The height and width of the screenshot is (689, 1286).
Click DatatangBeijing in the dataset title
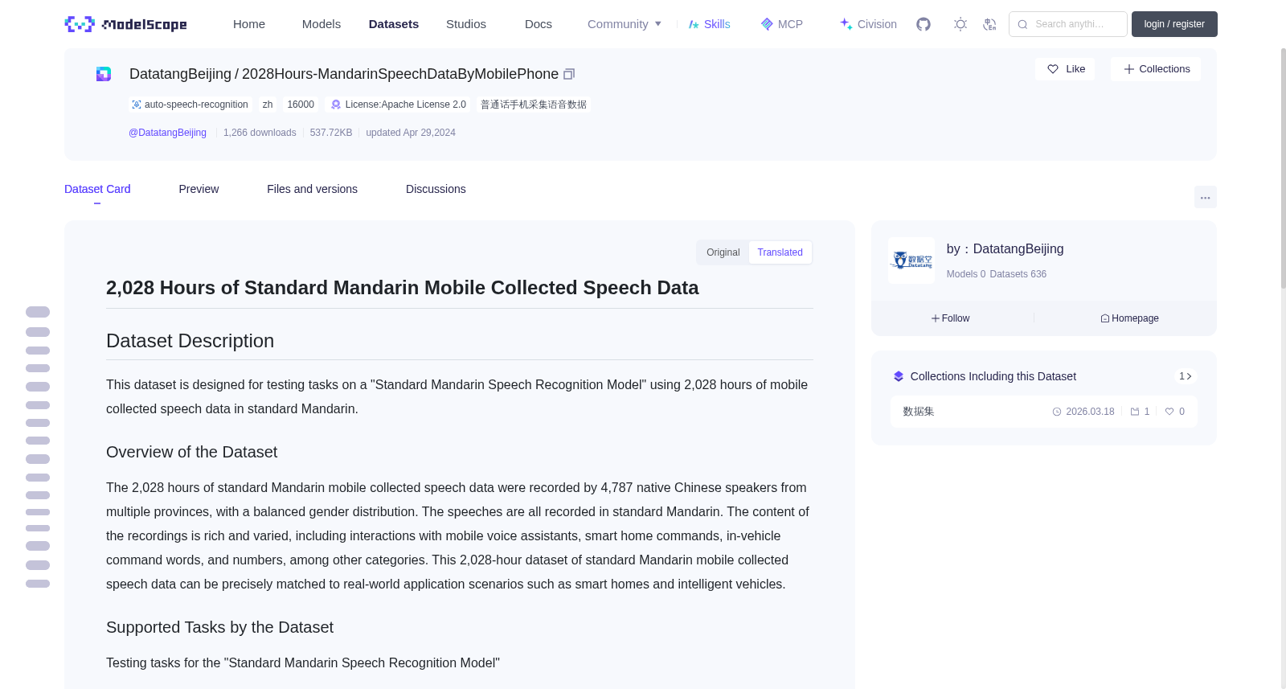[x=180, y=74]
